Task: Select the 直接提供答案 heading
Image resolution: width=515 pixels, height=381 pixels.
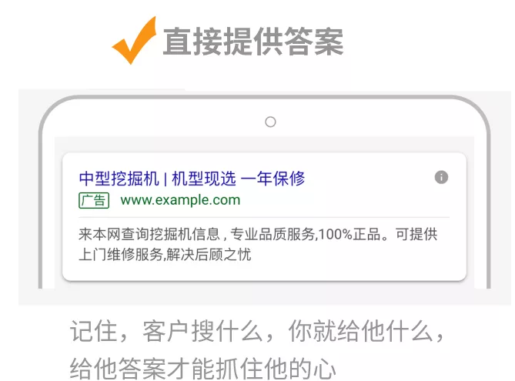Action: 253,42
